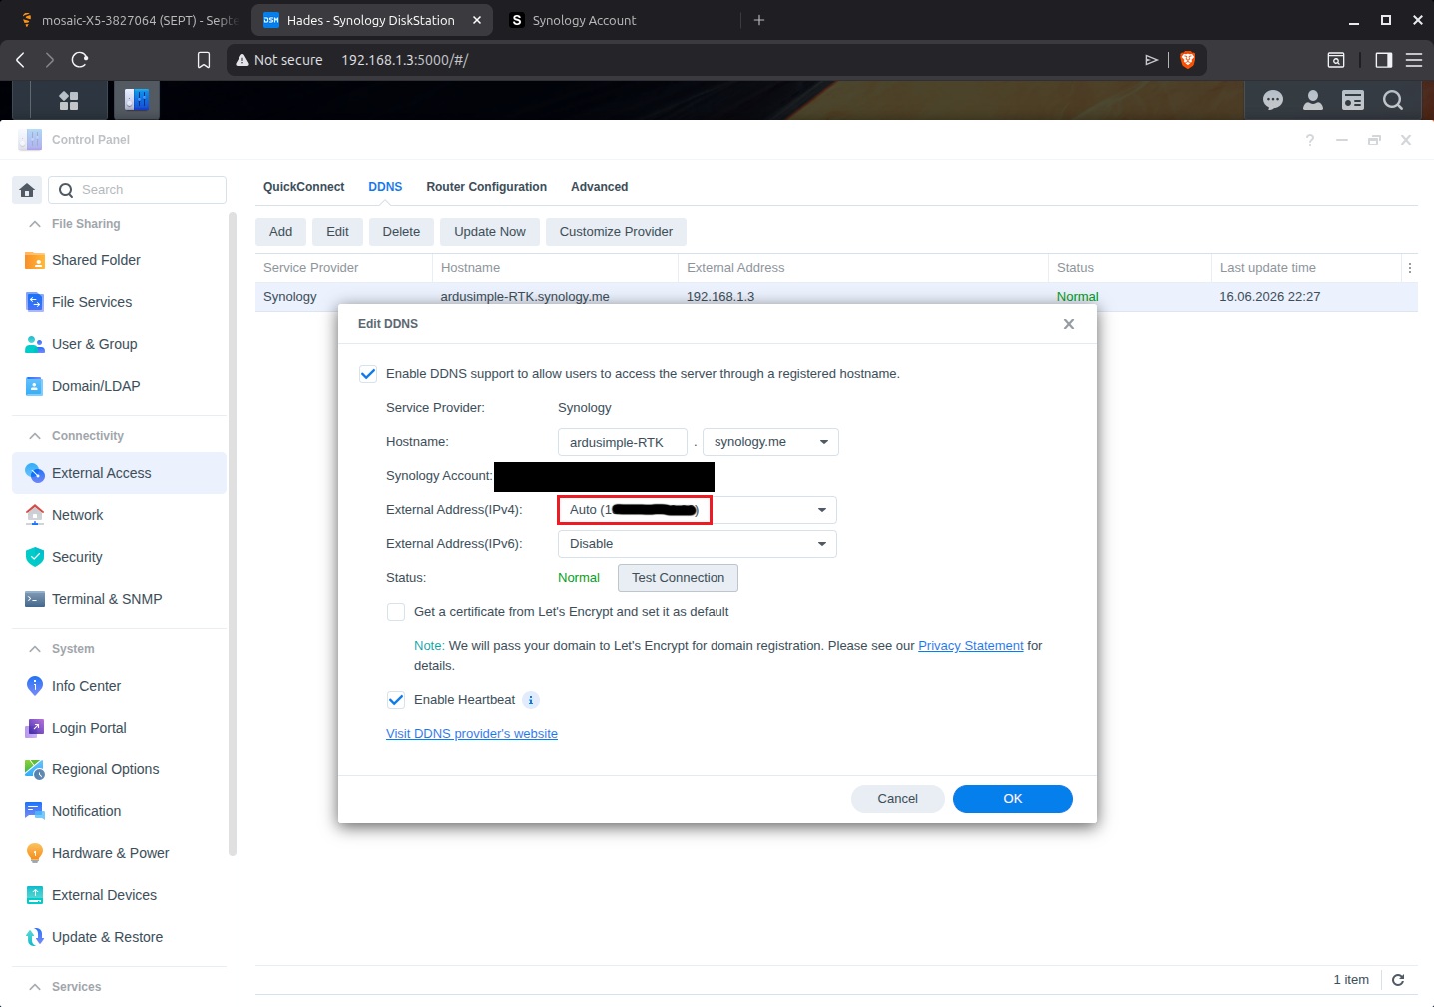Switch to Advanced tab
Image resolution: width=1434 pixels, height=1007 pixels.
tap(599, 187)
